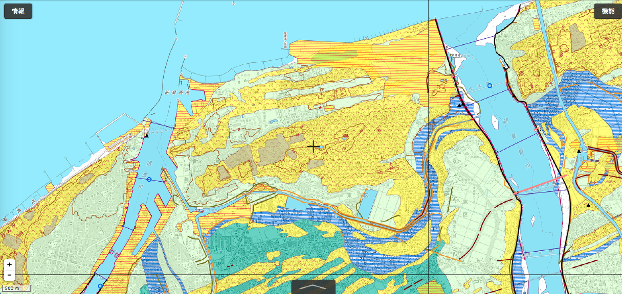The image size is (622, 294).
Task: Zoom in with the plus button
Action: 9,264
